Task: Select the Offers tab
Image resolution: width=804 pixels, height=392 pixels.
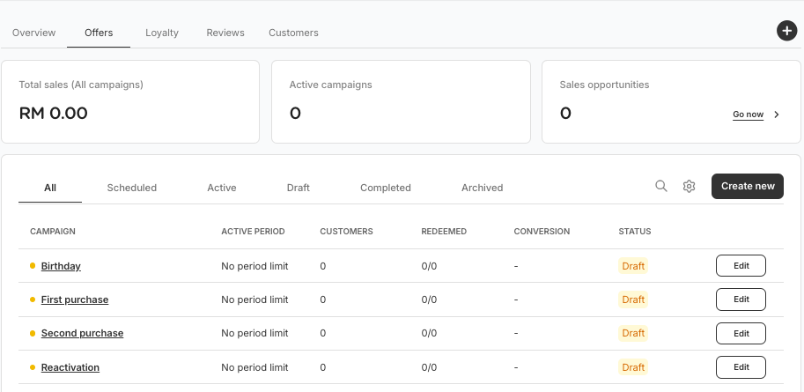Action: coord(99,33)
